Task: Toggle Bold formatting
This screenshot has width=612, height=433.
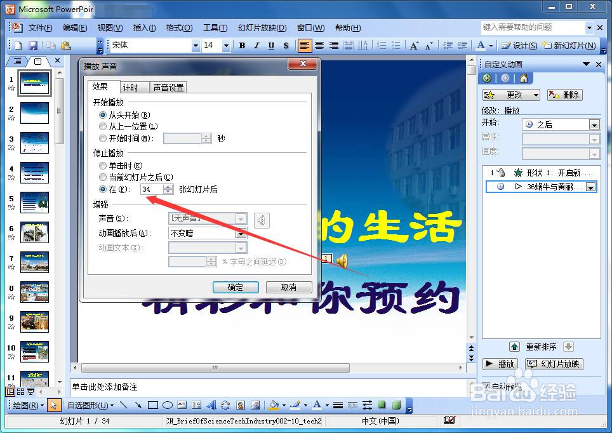Action: tap(242, 46)
